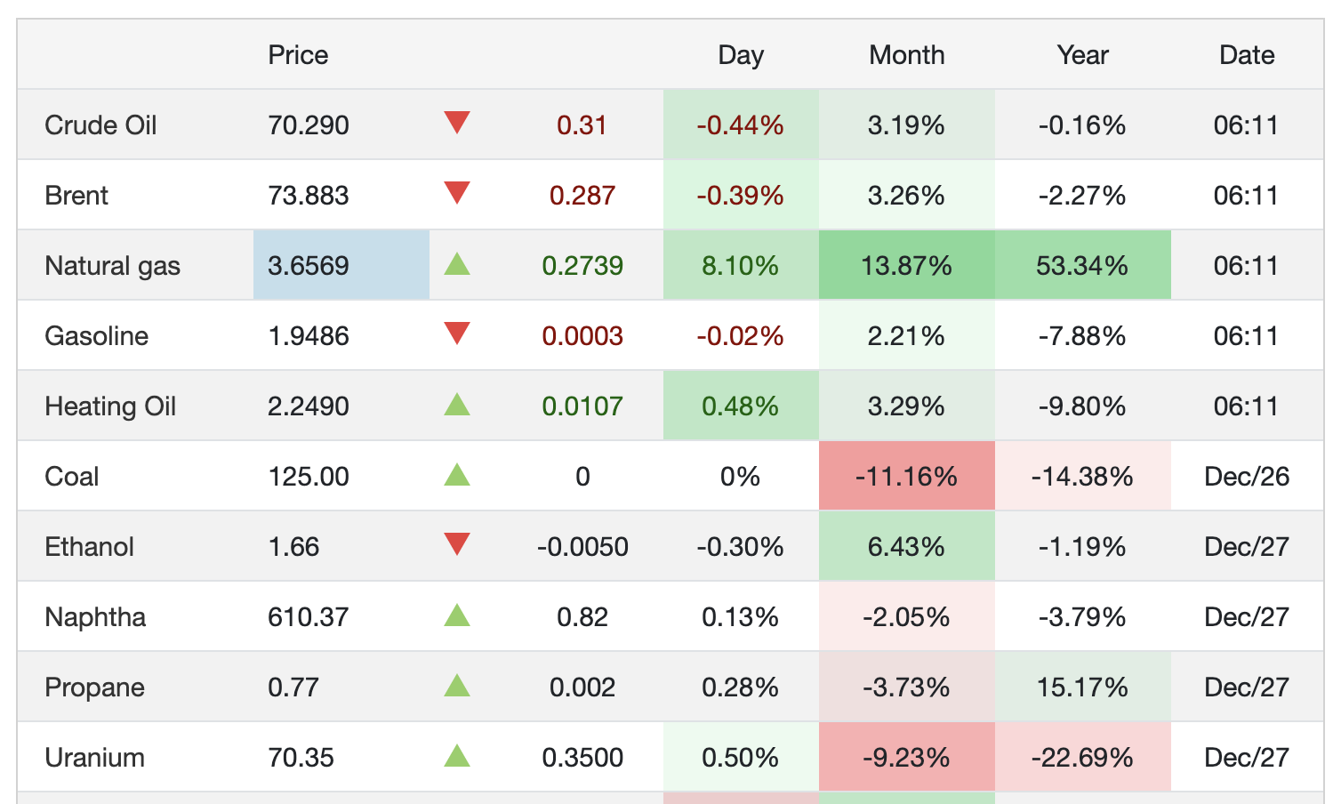1341x804 pixels.
Task: Click Natural gas change value 0.2739
Action: point(582,266)
